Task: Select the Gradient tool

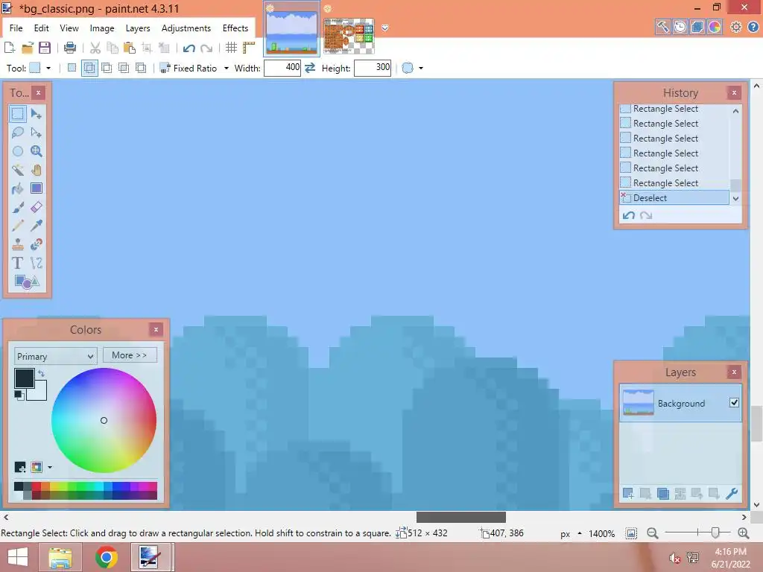Action: click(36, 188)
